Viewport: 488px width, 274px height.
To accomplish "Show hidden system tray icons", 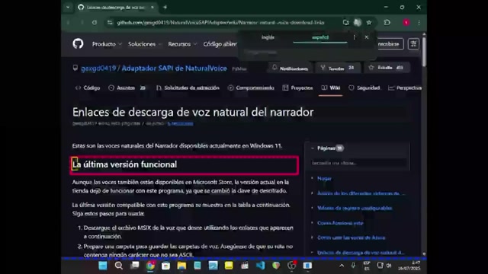I will (342, 266).
